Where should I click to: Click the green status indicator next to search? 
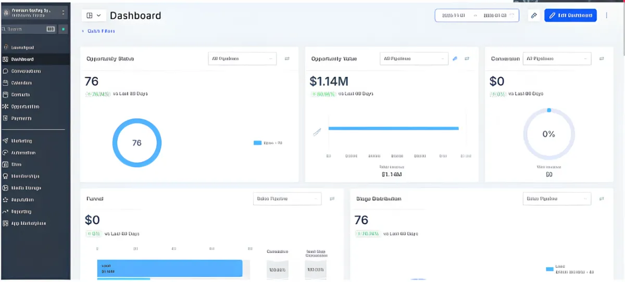(x=64, y=29)
